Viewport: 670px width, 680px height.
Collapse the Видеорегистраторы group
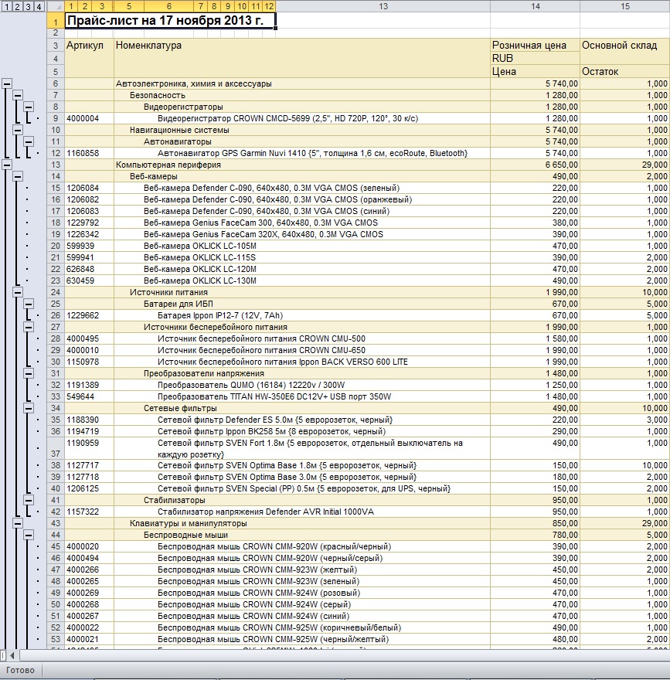(29, 107)
